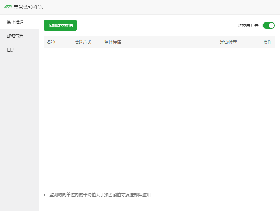Click the 推送方式 column header
Screen dimensions: 280x211
click(83, 42)
